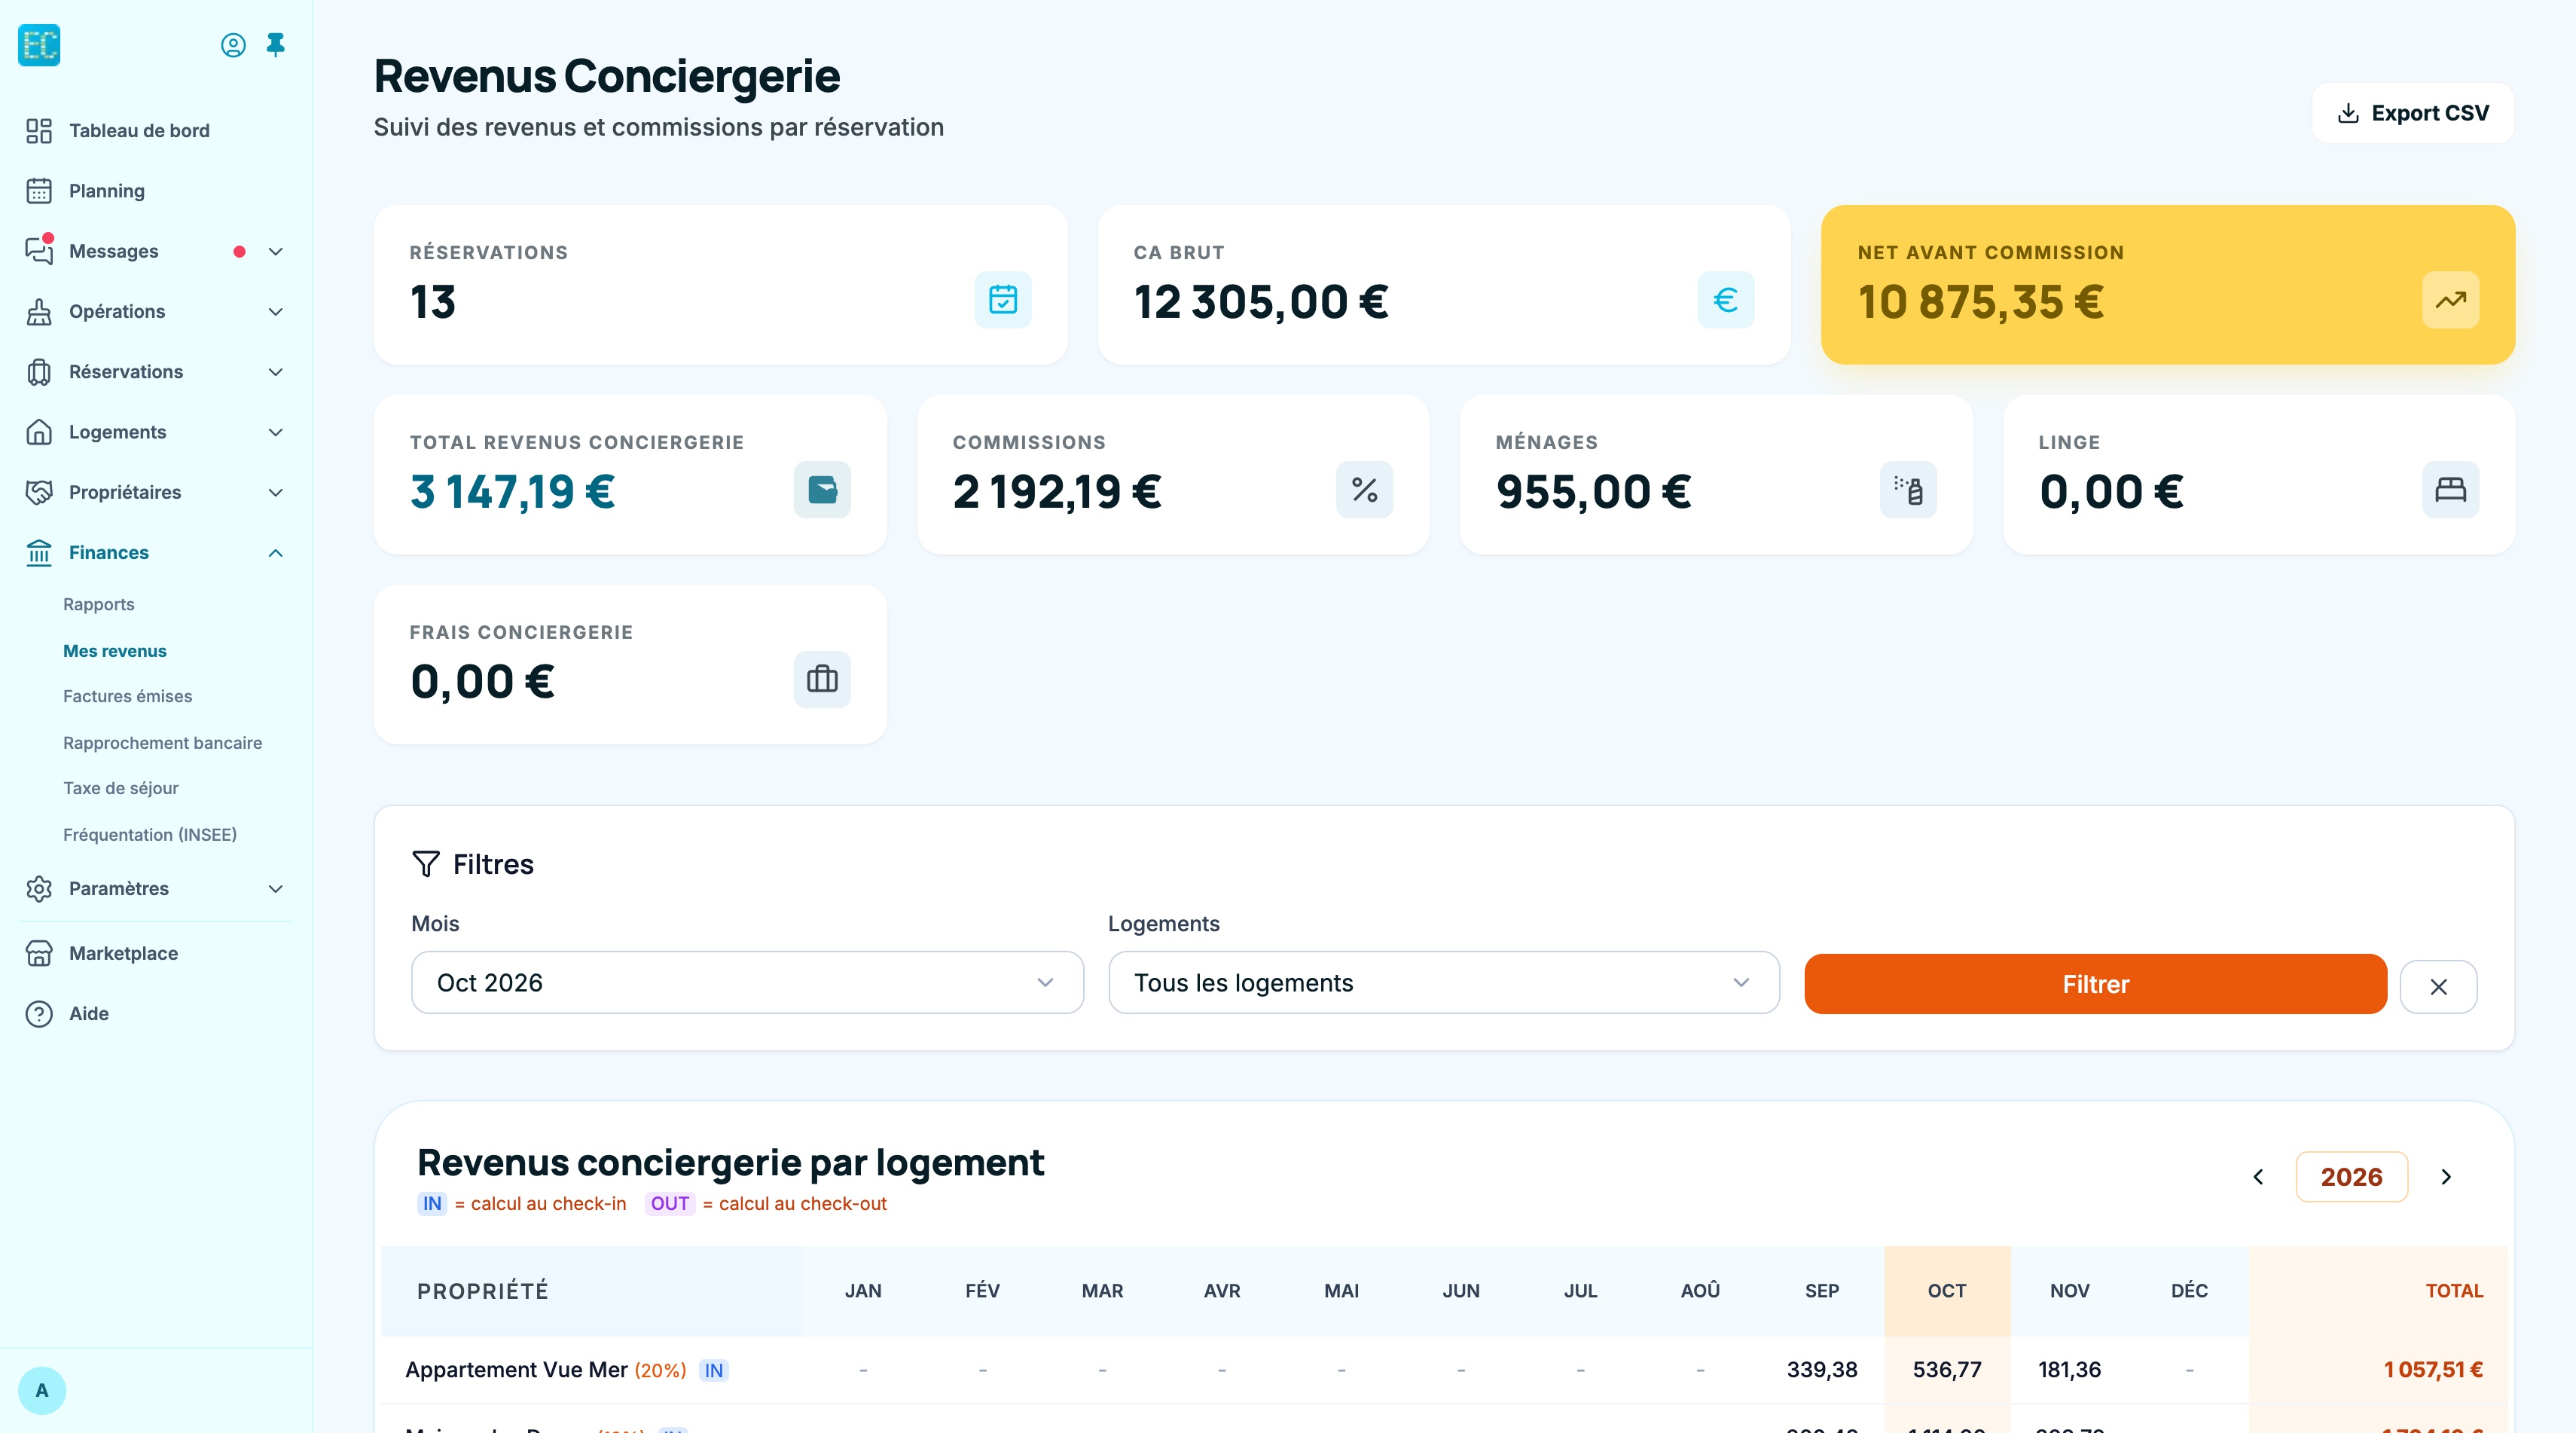Image resolution: width=2576 pixels, height=1433 pixels.
Task: Open the Tous les logements dropdown
Action: 1444,983
